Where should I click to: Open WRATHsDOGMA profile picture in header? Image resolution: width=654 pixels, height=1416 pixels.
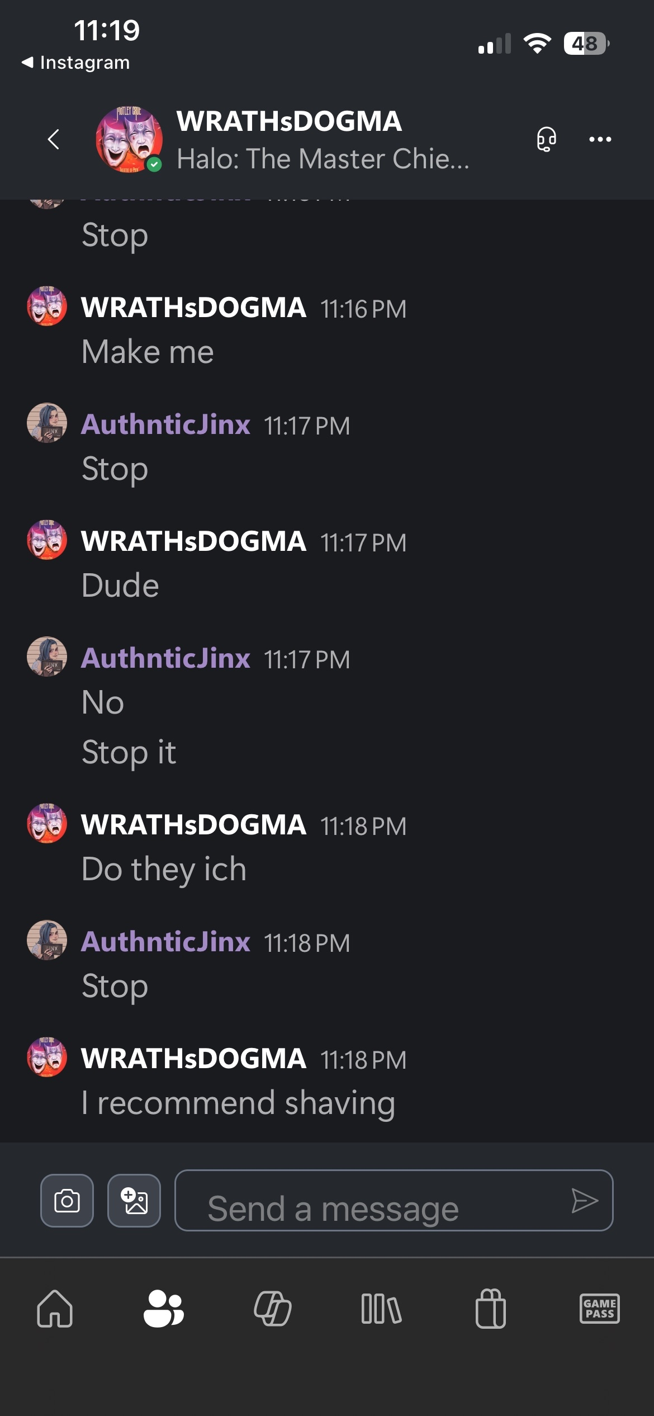[129, 139]
